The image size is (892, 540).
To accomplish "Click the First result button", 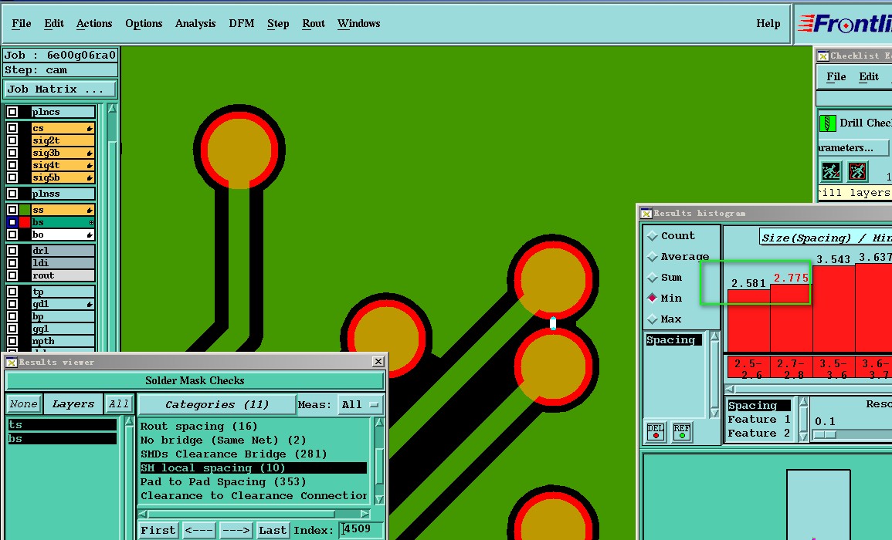I will coord(158,530).
